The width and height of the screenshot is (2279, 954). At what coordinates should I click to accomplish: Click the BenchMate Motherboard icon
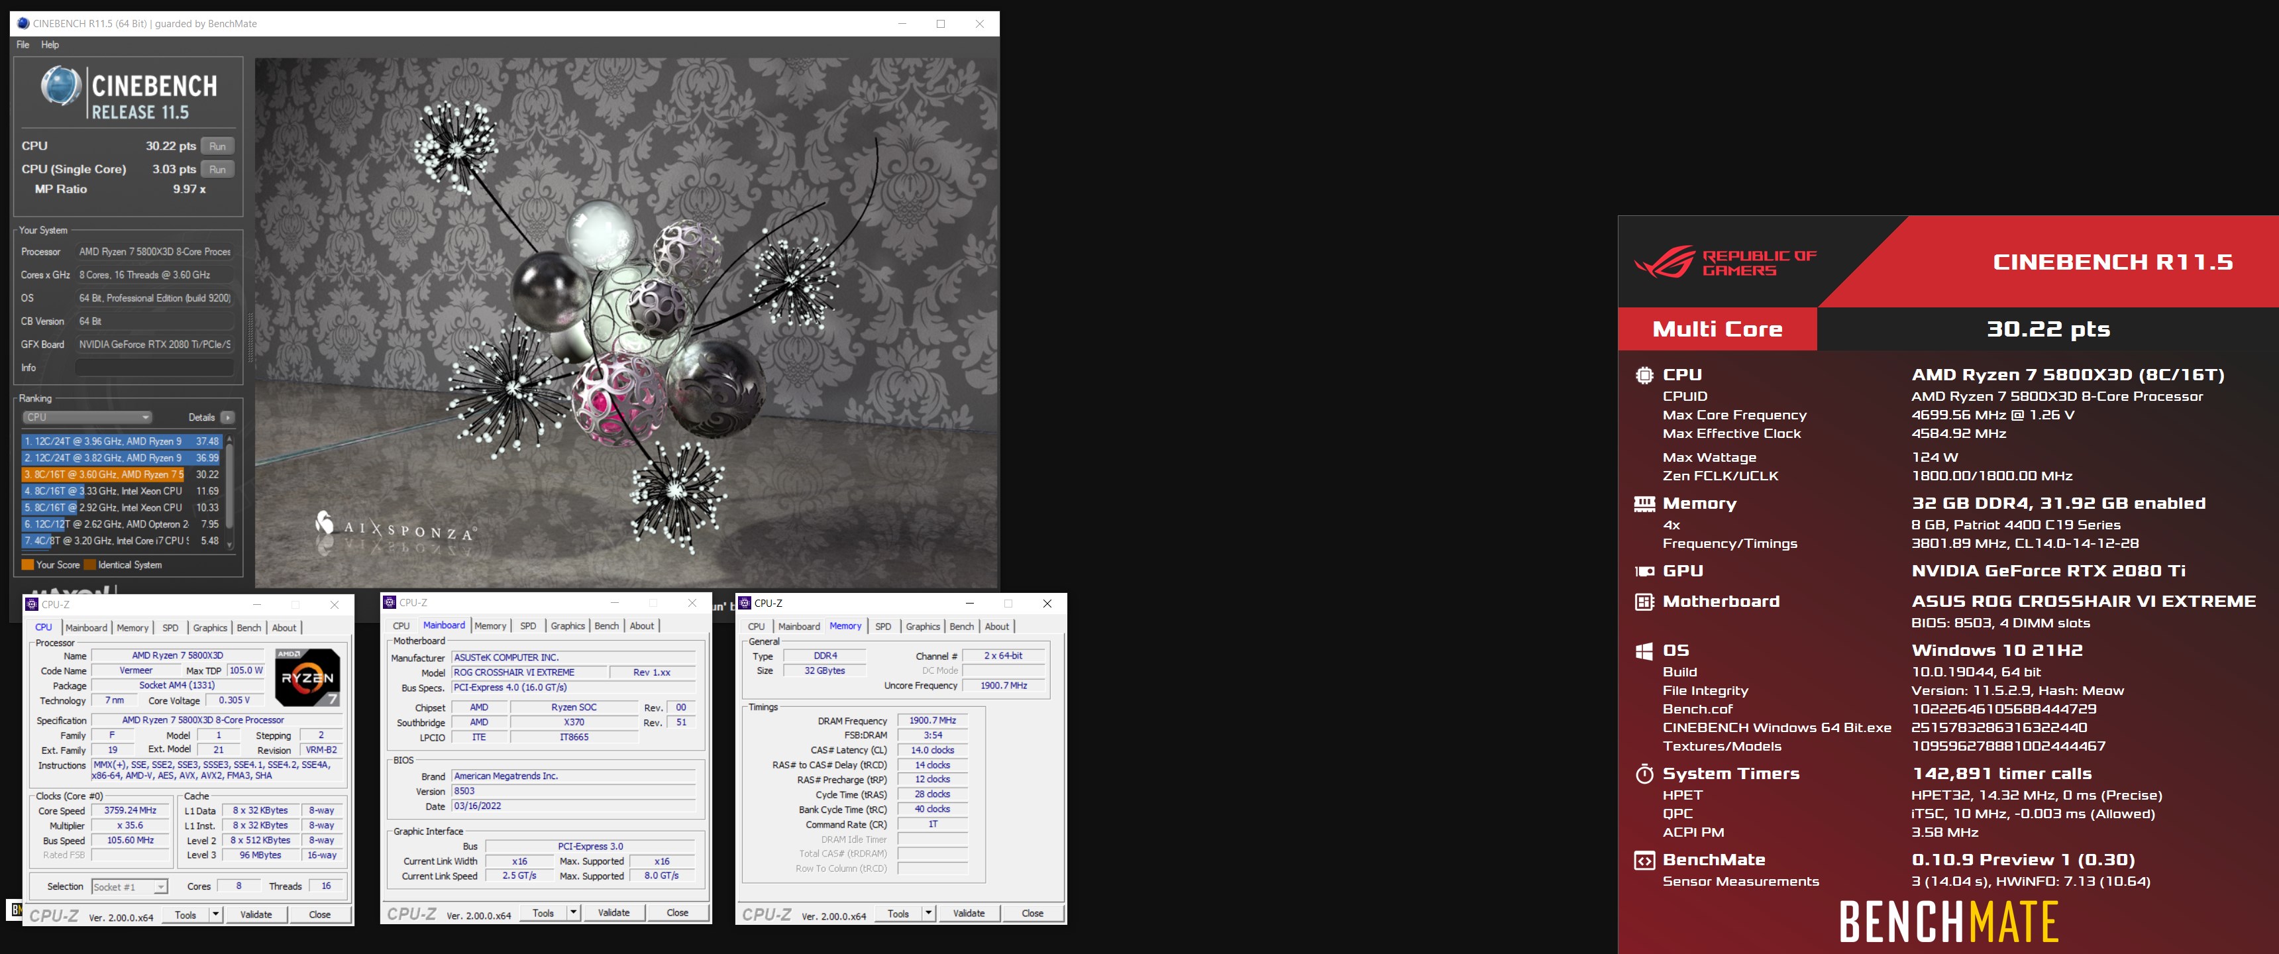tap(1645, 603)
